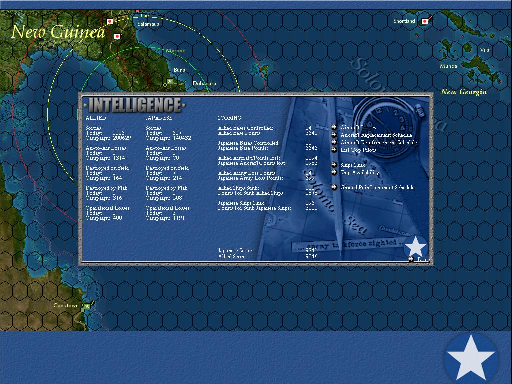Click the Done arrow icon
Image resolution: width=512 pixels, height=384 pixels.
coord(411,259)
